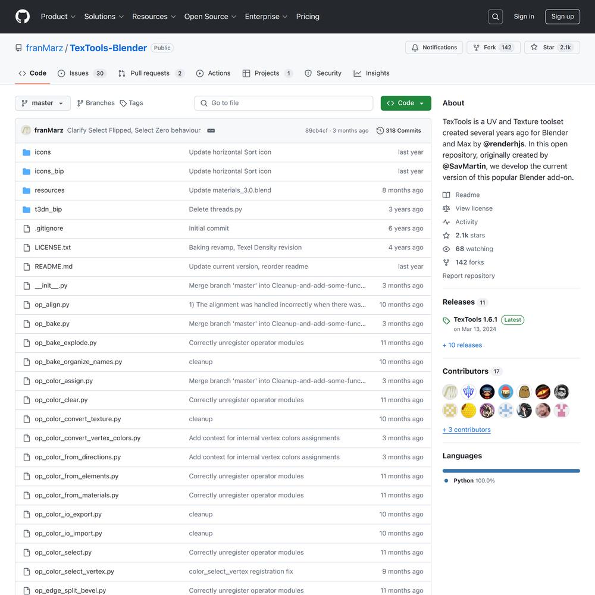This screenshot has width=595, height=595.
Task: Click the watching eye icon
Action: coord(446,249)
